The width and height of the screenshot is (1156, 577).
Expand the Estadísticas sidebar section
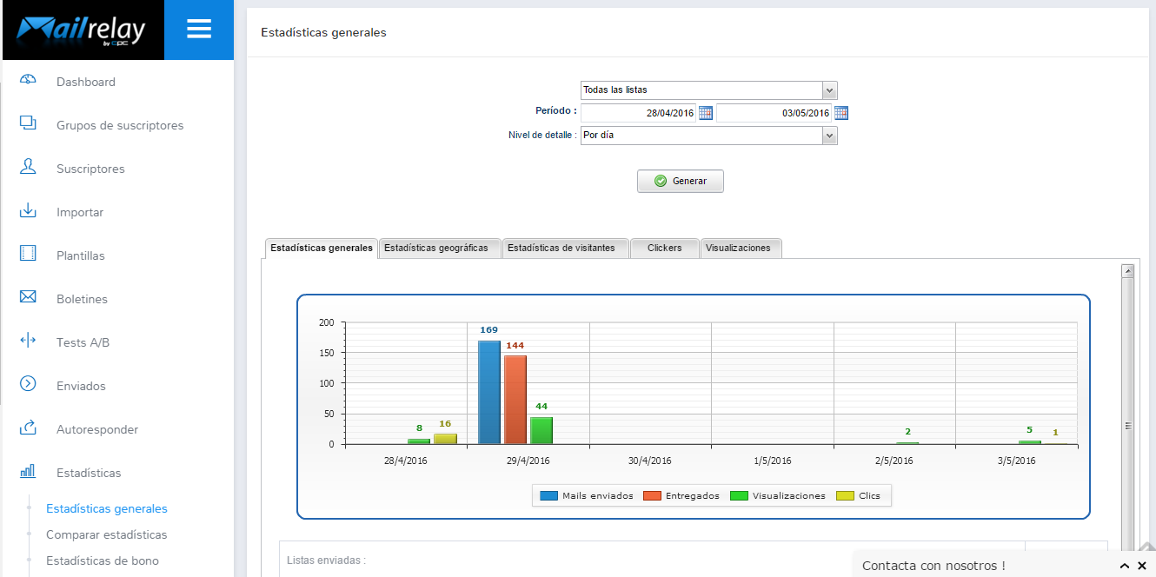(x=29, y=472)
